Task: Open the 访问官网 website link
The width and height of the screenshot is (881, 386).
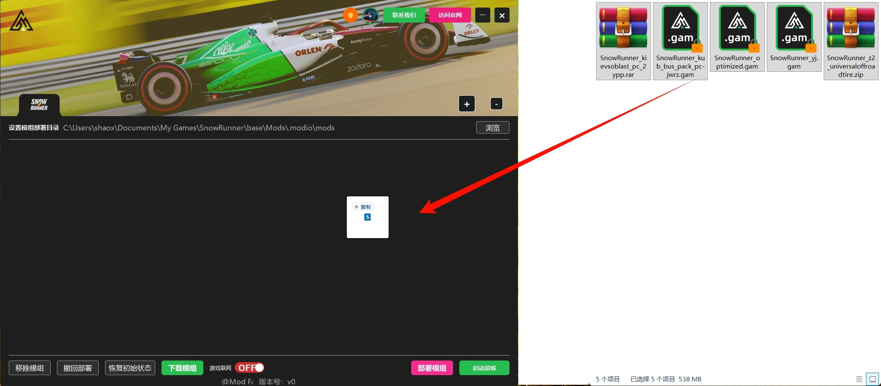Action: [450, 15]
